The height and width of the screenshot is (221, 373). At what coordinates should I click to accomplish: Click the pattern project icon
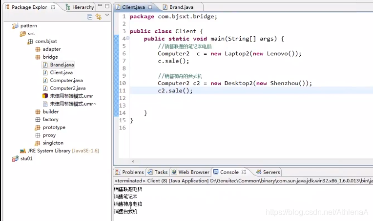coord(15,26)
